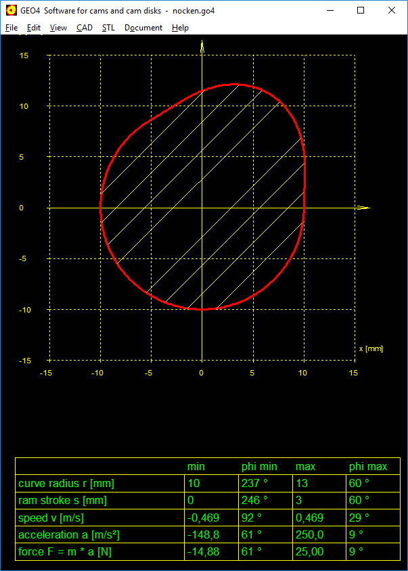Click the force min value -14,88
The width and height of the screenshot is (408, 571).
[202, 551]
